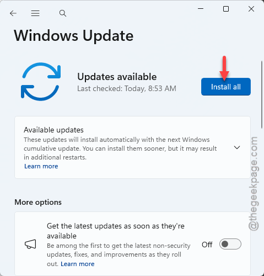This screenshot has height=276, width=264.
Task: Click the Available updates card title
Action: [x=53, y=130]
